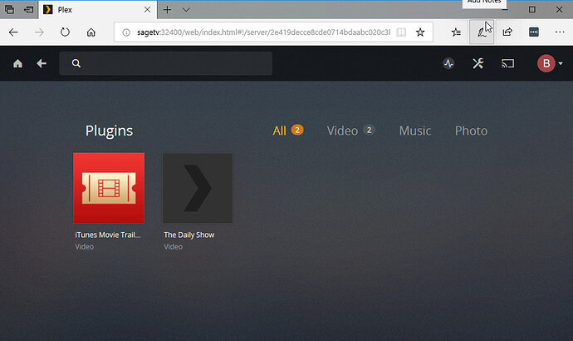This screenshot has height=341, width=573.
Task: Click the browser Share icon
Action: click(x=507, y=32)
